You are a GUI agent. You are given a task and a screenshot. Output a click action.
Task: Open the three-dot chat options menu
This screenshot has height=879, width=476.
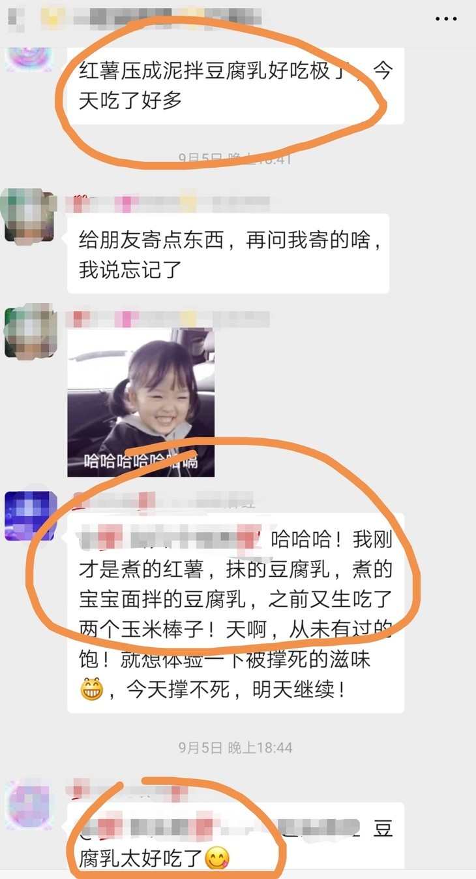(446, 19)
